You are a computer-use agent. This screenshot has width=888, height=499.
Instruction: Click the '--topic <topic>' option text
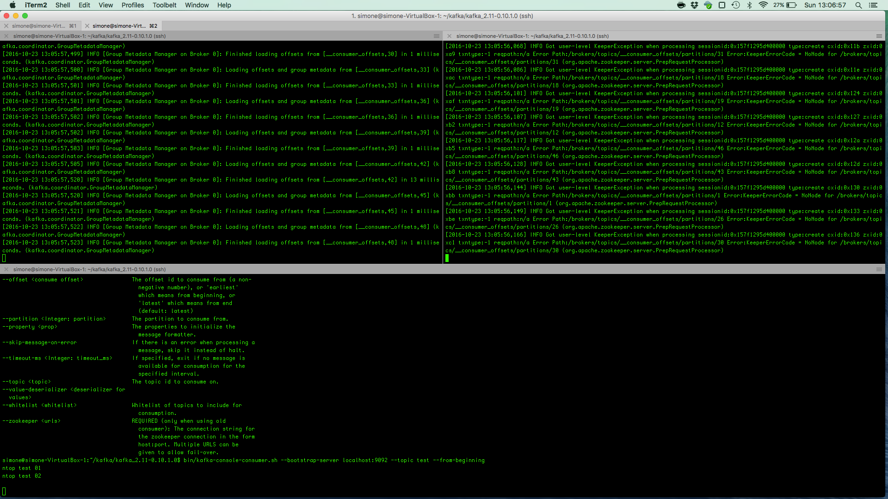27,382
